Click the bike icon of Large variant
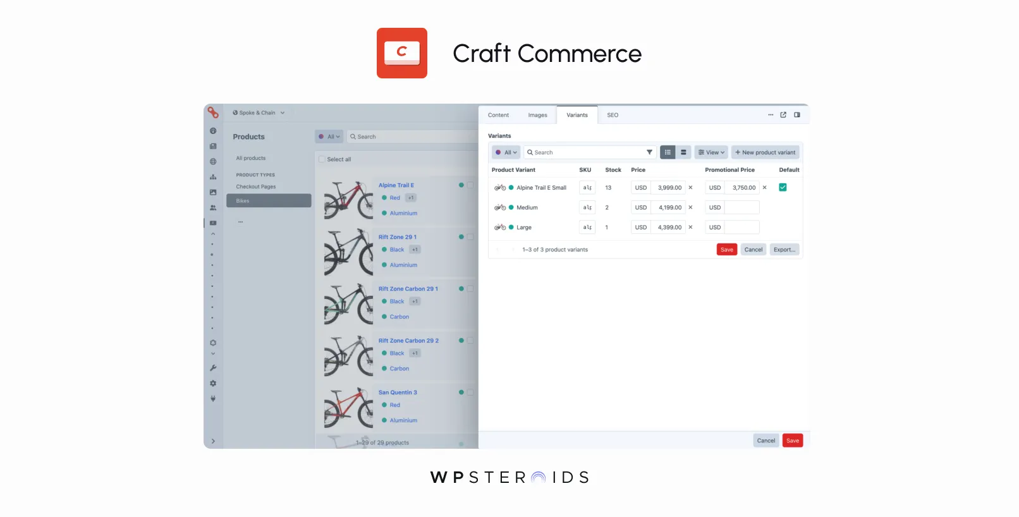Image resolution: width=1019 pixels, height=517 pixels. pos(500,228)
